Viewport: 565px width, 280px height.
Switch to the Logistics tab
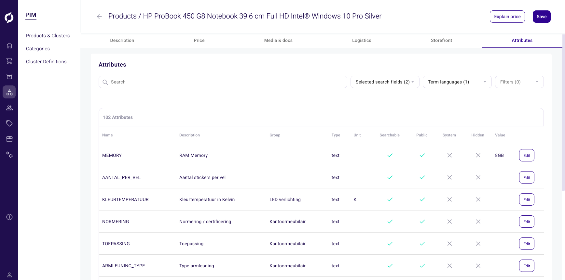362,40
